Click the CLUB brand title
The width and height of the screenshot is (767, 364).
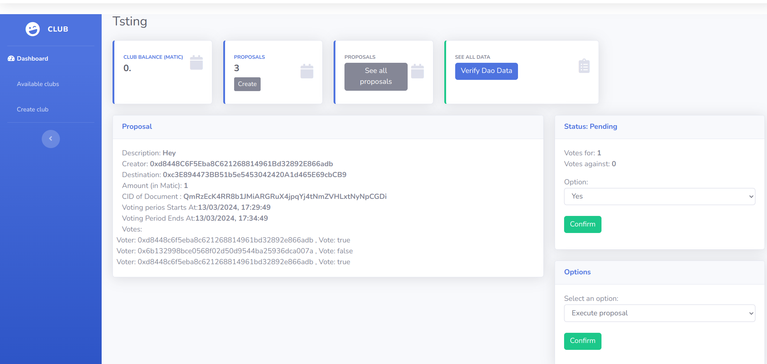pyautogui.click(x=58, y=29)
